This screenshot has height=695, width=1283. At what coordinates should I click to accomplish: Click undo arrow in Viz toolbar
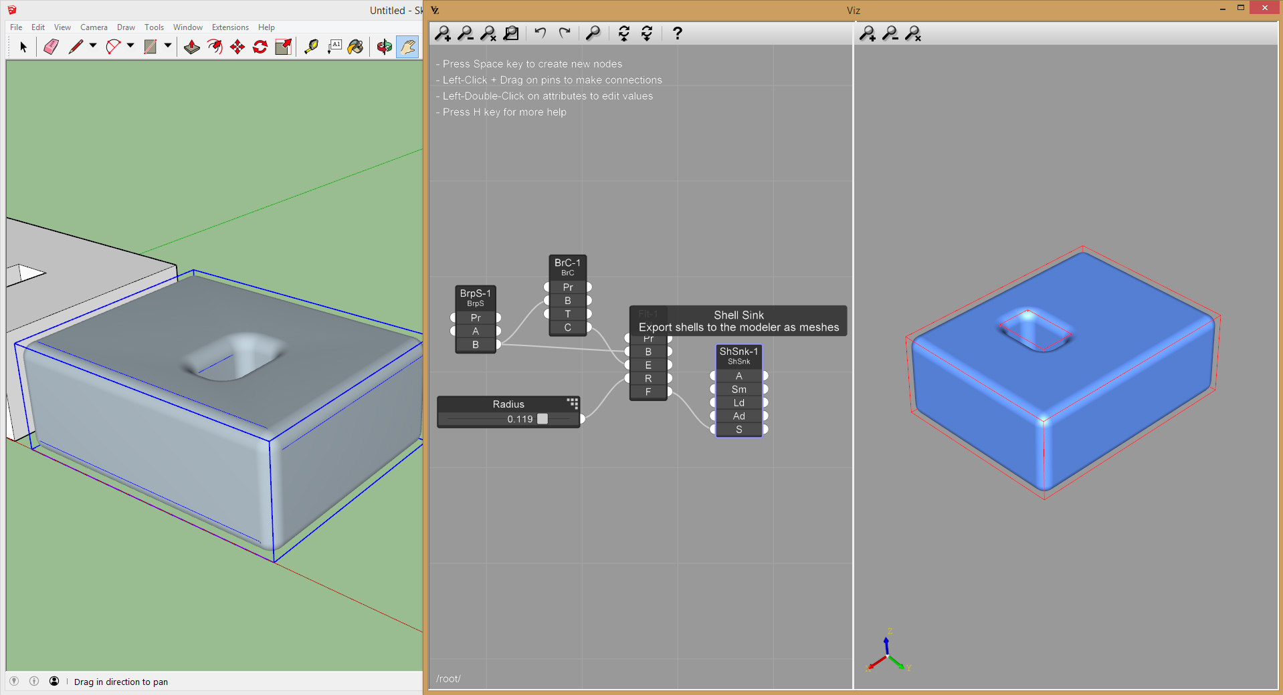click(x=540, y=33)
